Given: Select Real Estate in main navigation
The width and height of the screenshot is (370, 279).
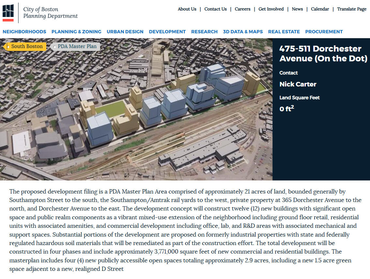Looking at the screenshot, I should click(x=284, y=32).
